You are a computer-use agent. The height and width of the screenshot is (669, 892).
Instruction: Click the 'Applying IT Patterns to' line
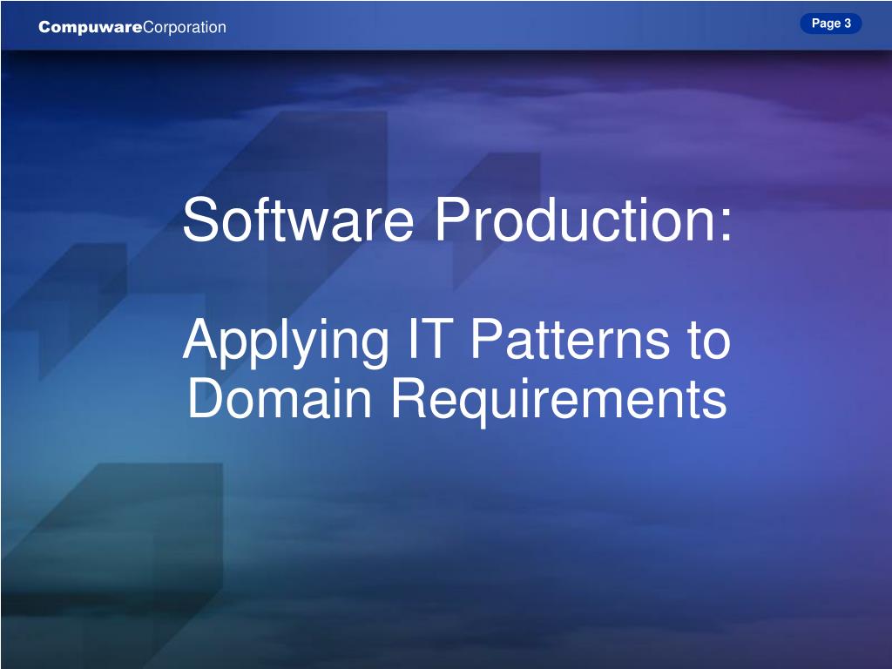[456, 341]
